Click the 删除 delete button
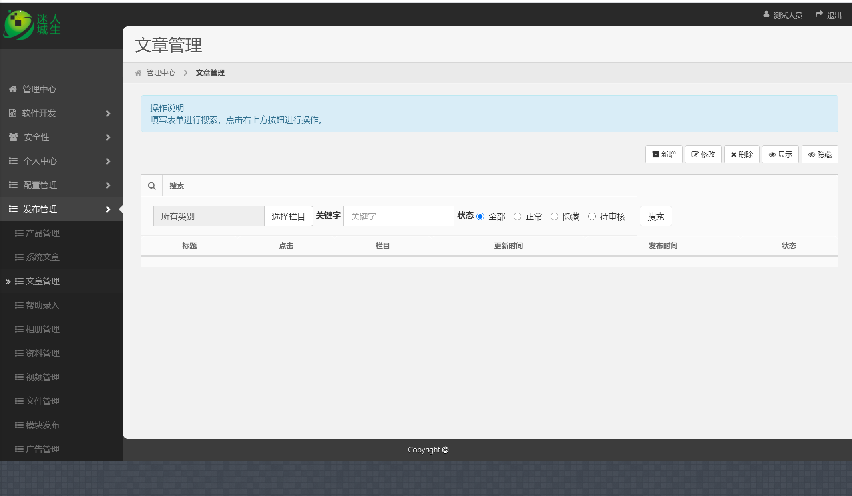The height and width of the screenshot is (496, 852). pos(742,155)
